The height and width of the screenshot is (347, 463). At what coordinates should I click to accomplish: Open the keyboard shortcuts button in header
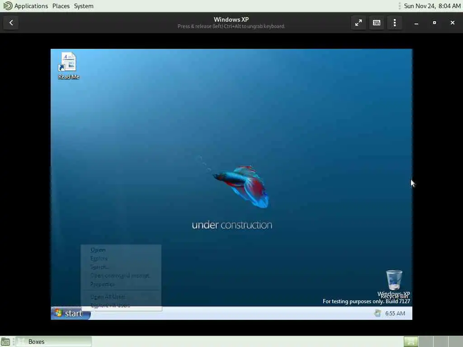tap(377, 23)
